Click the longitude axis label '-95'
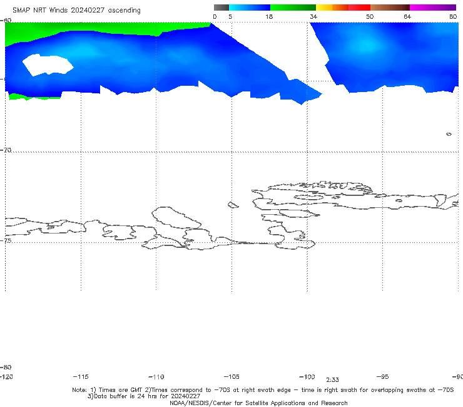The height and width of the screenshot is (407, 463). pyautogui.click(x=383, y=377)
